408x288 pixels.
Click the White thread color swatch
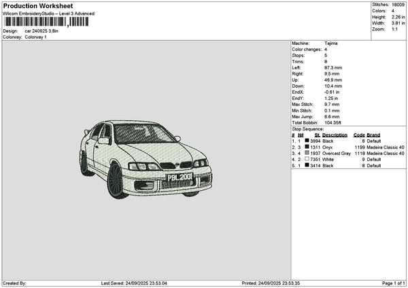point(307,159)
